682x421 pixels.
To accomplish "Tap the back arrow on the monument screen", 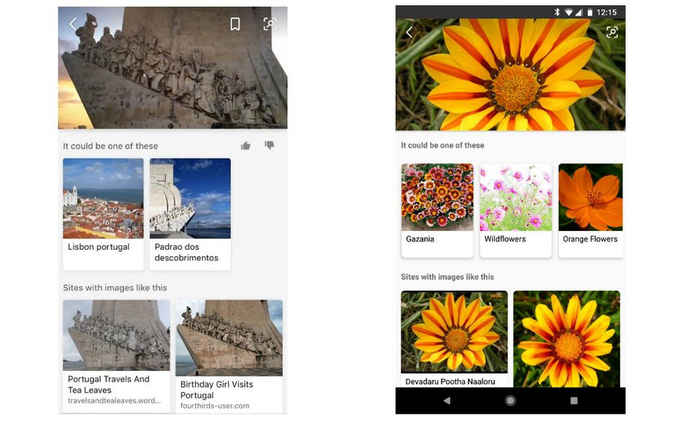I will click(x=73, y=24).
